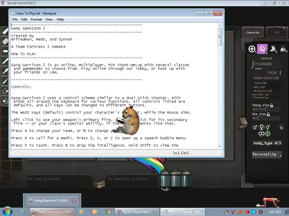This screenshot has width=289, height=216.
Task: Toggle the lock next to Ass size
Action: point(268,114)
